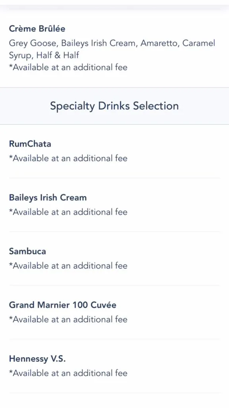Viewport: 229px width, 408px height.
Task: Tap additional fee note under Crème Brûlée
Action: point(68,67)
